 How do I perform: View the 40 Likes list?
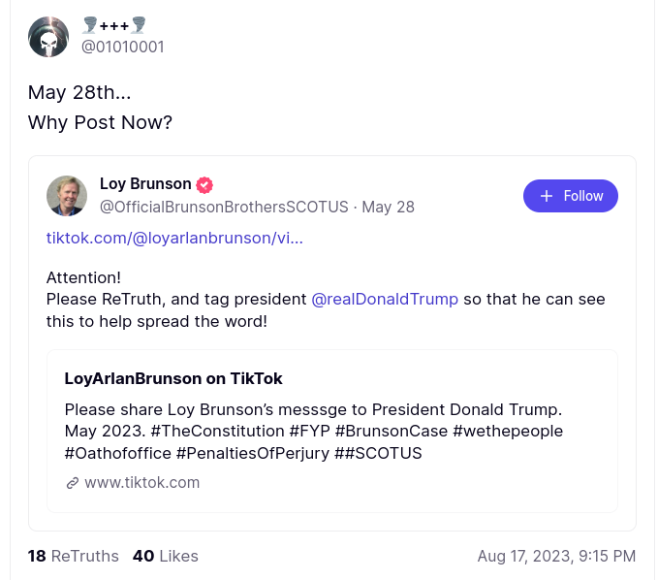[x=165, y=556]
